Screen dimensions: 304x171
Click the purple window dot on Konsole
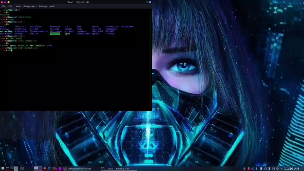[x=5, y=2]
